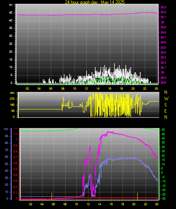The height and width of the screenshot is (209, 176).
Task: Select the pressure axis value "29.3"
Action: pyautogui.click(x=163, y=57)
